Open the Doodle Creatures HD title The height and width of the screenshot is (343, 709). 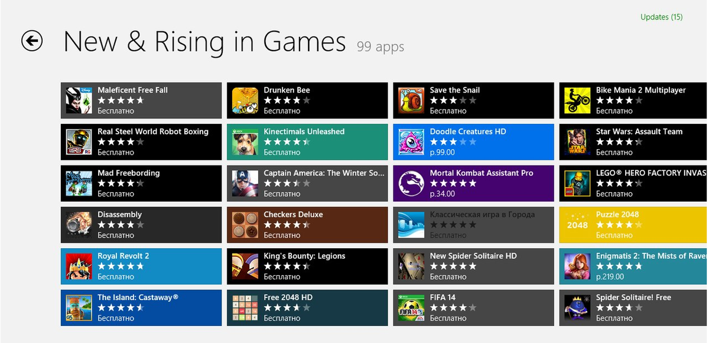(x=468, y=131)
